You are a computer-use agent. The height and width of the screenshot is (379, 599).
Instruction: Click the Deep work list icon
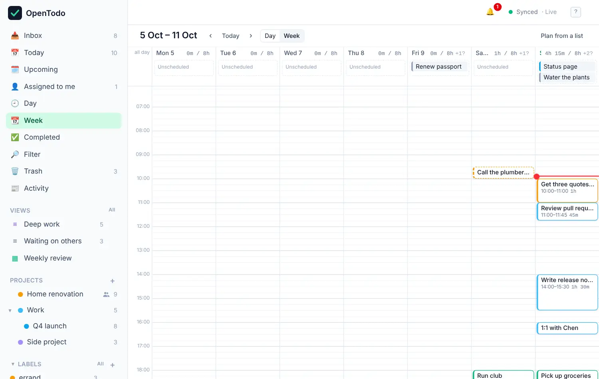(15, 225)
